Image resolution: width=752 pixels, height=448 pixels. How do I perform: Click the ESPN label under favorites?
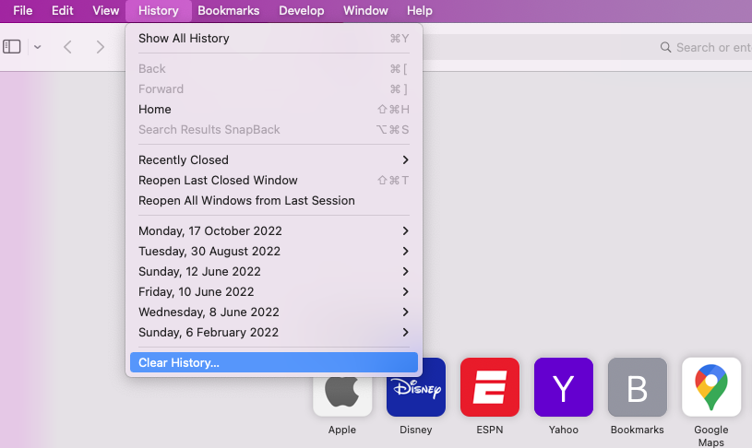pos(490,430)
